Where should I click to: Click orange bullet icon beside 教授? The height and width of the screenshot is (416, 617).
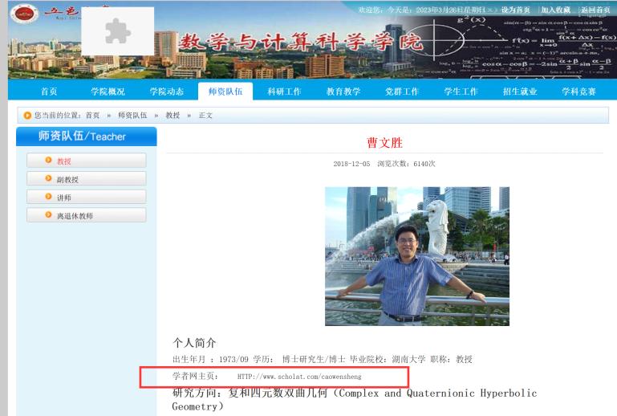[x=48, y=161]
